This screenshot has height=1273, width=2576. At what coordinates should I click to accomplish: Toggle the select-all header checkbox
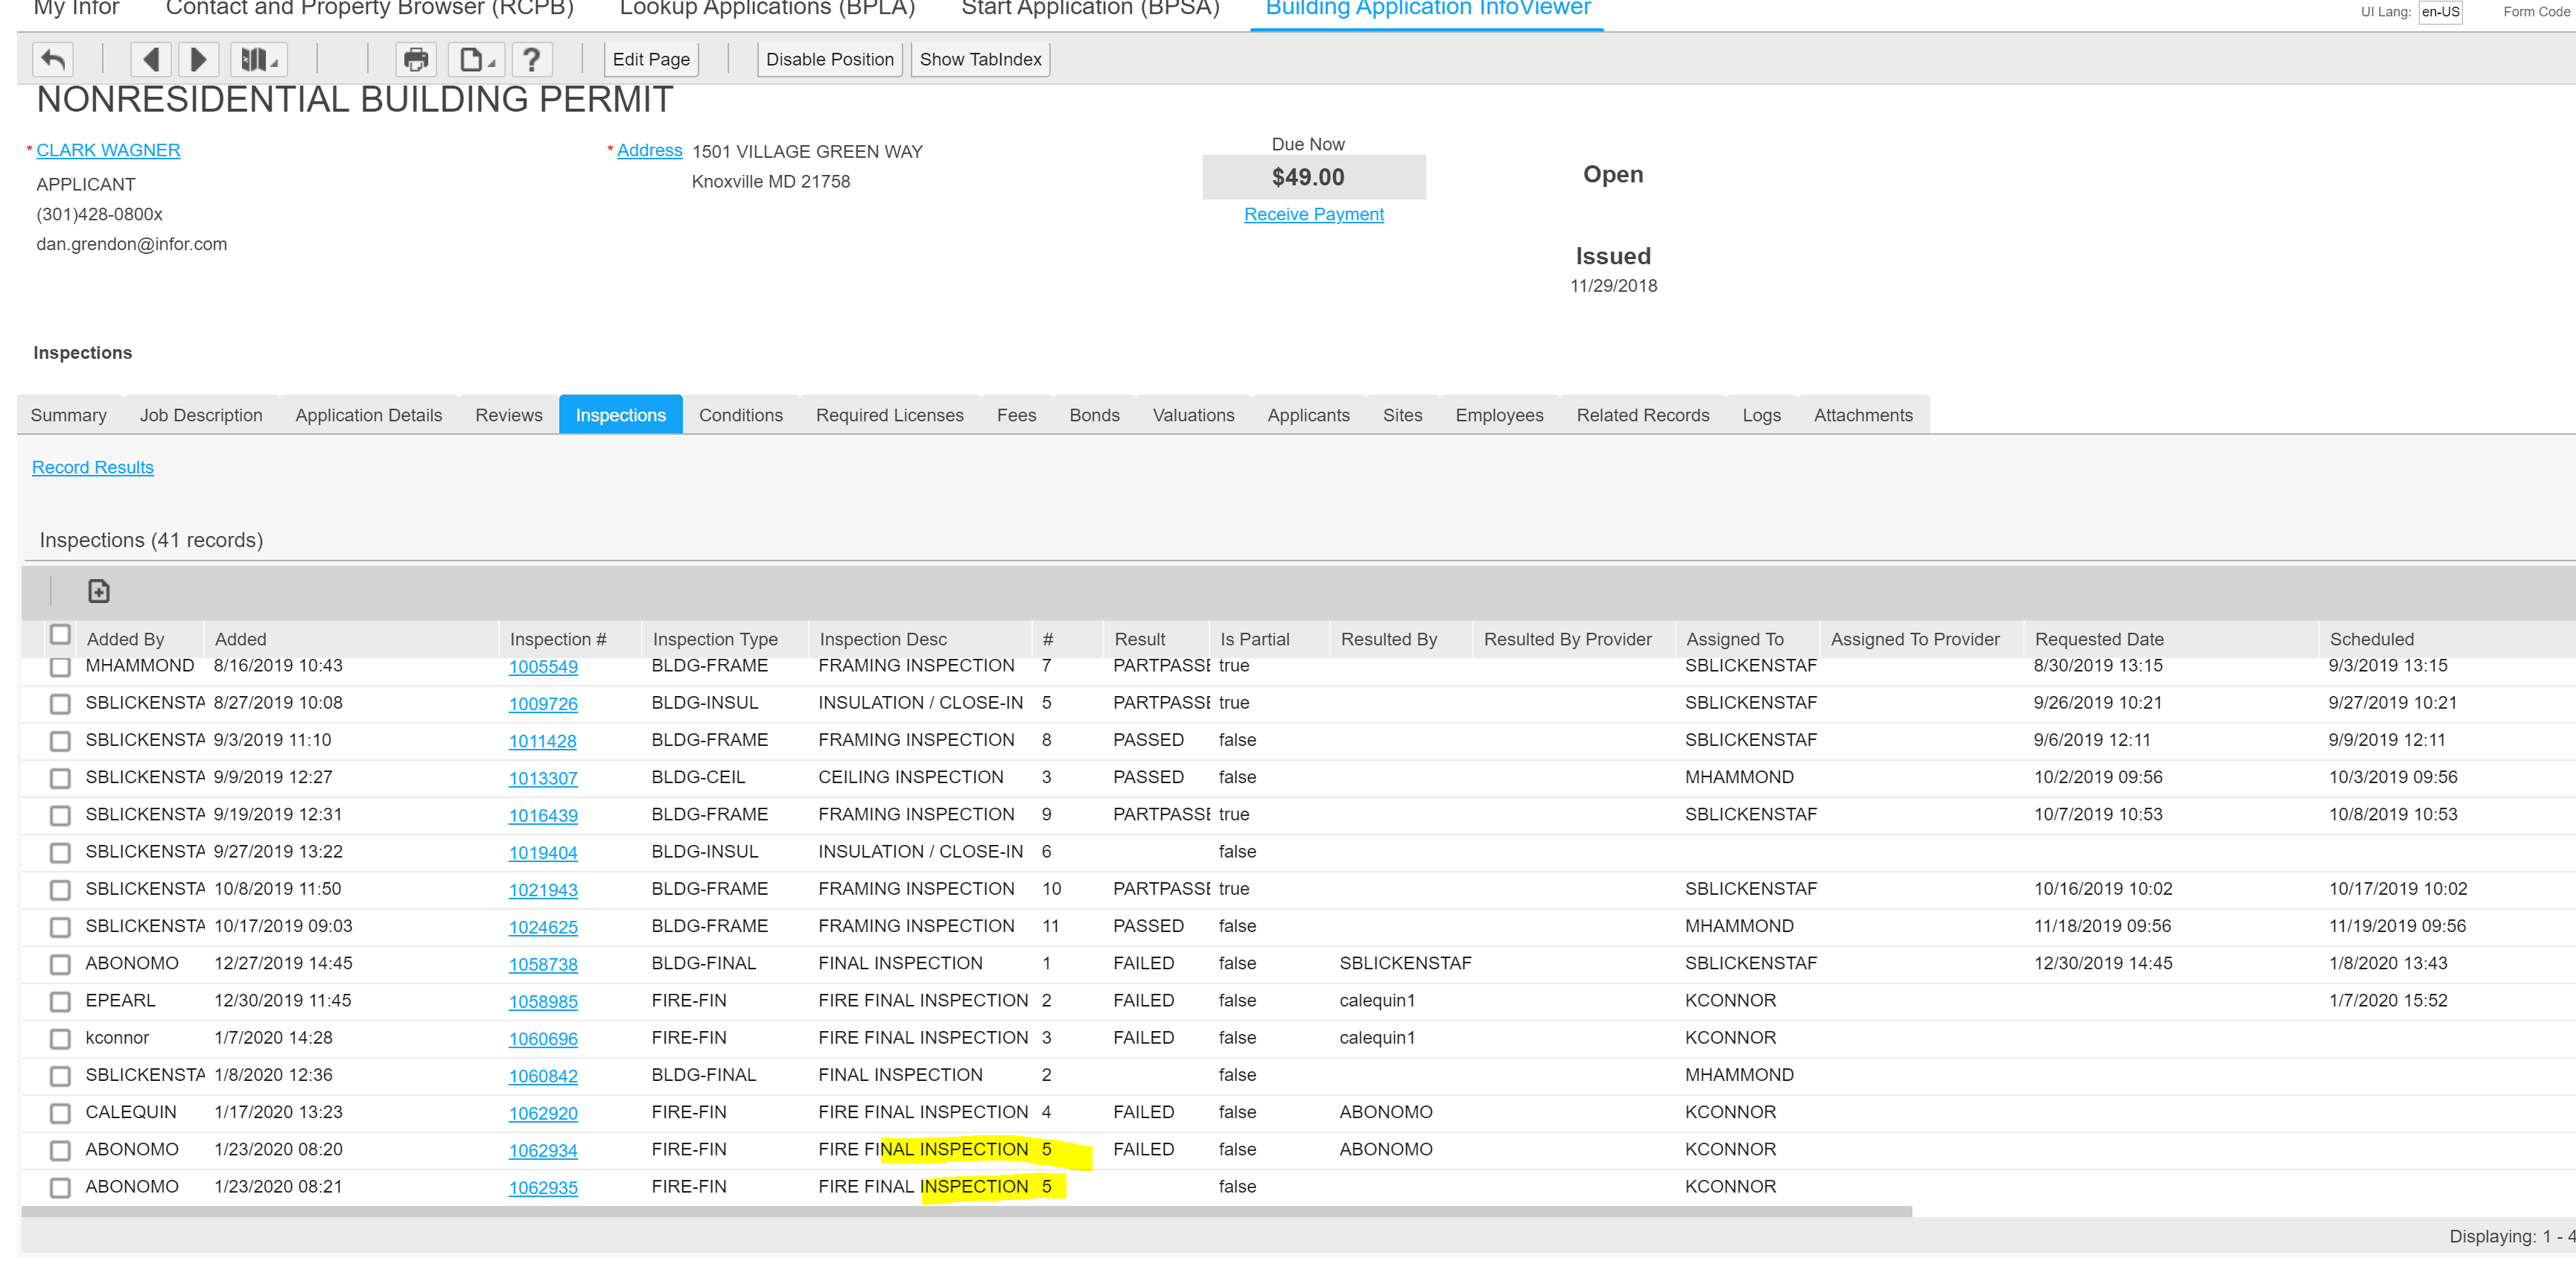point(60,635)
